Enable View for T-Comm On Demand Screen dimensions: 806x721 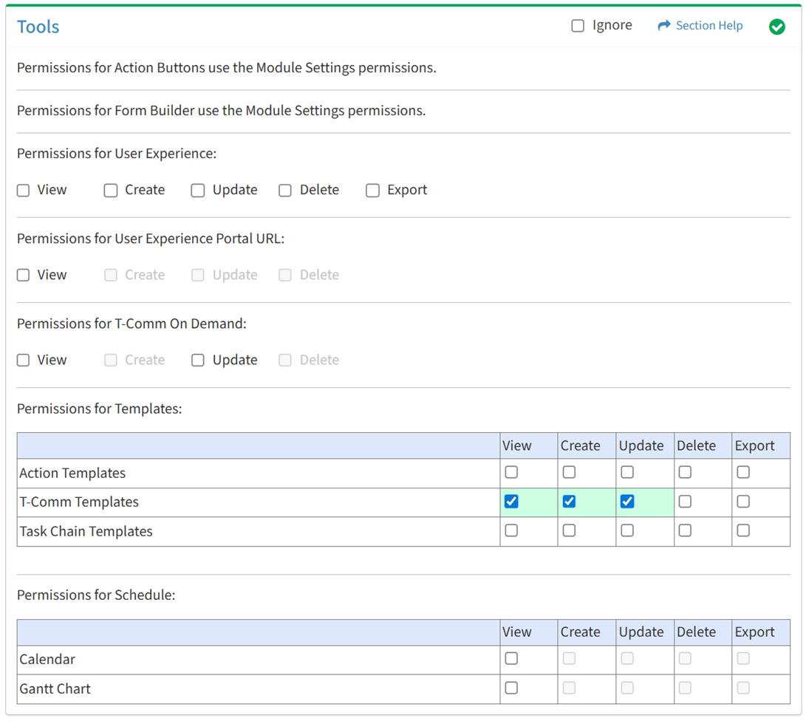tap(24, 360)
